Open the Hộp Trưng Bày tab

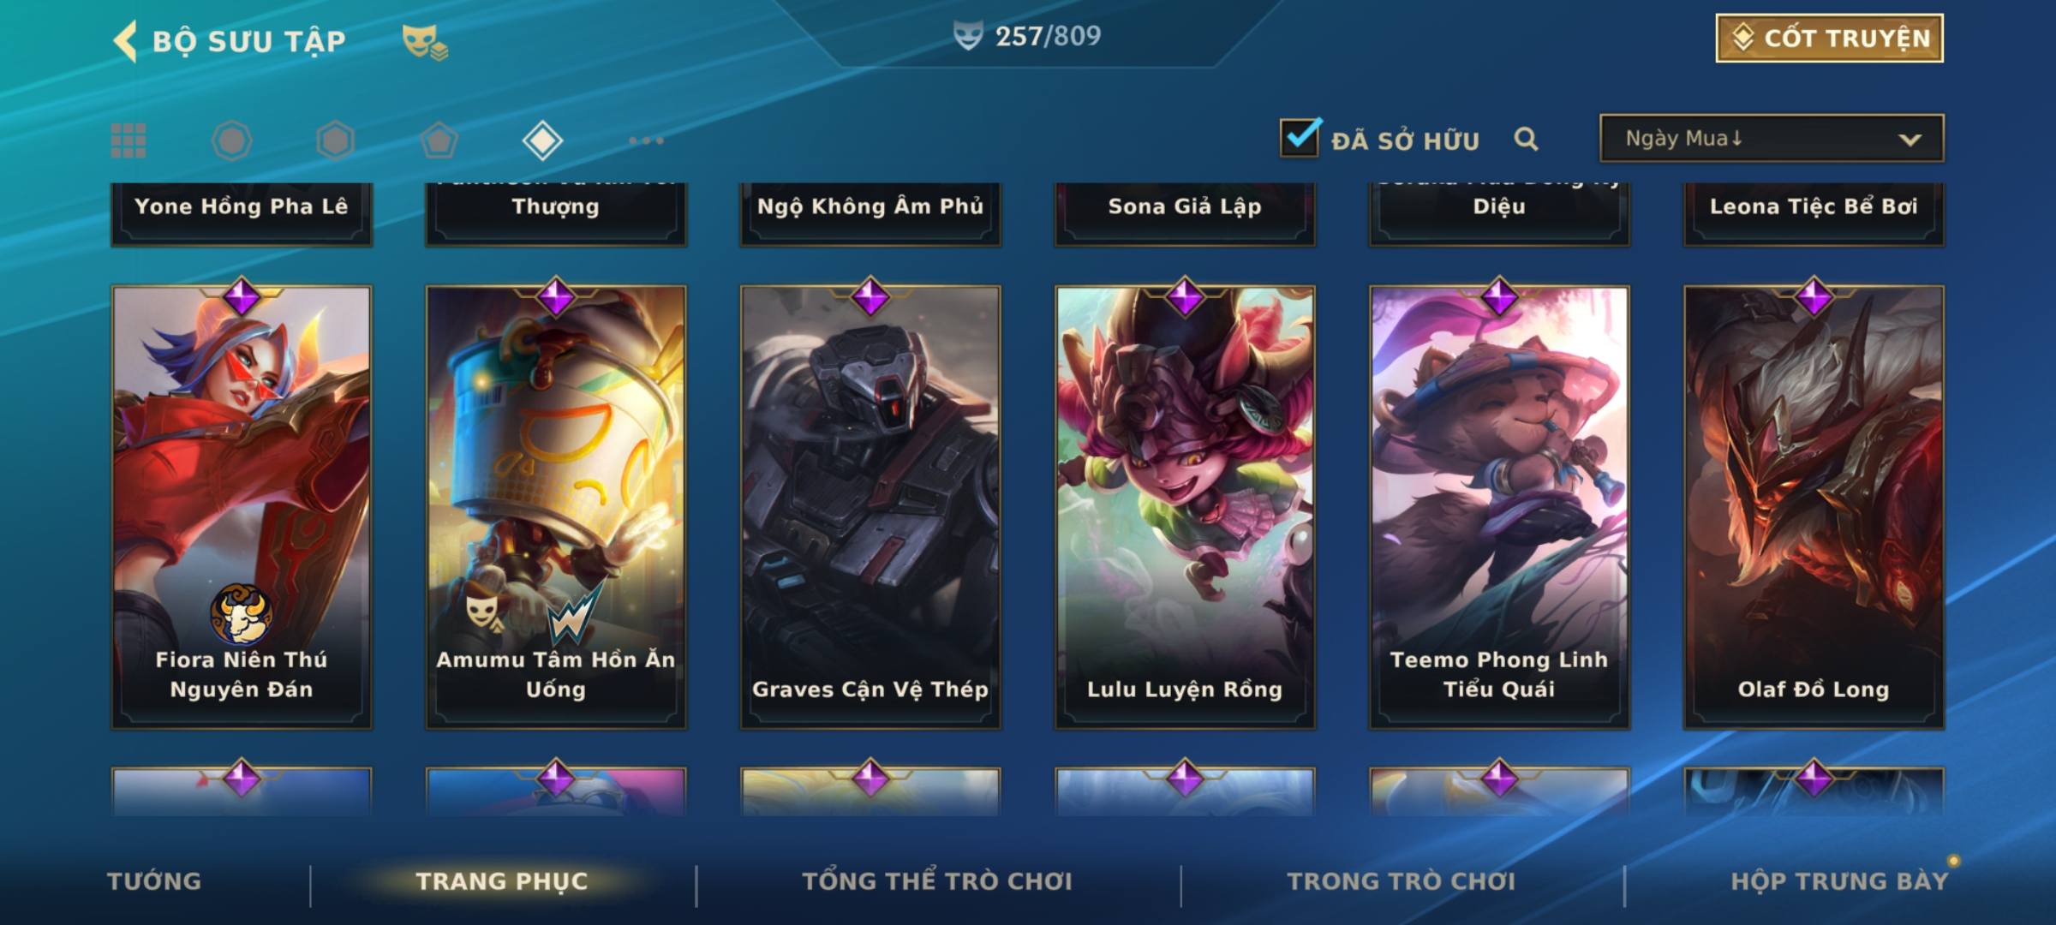1839,881
